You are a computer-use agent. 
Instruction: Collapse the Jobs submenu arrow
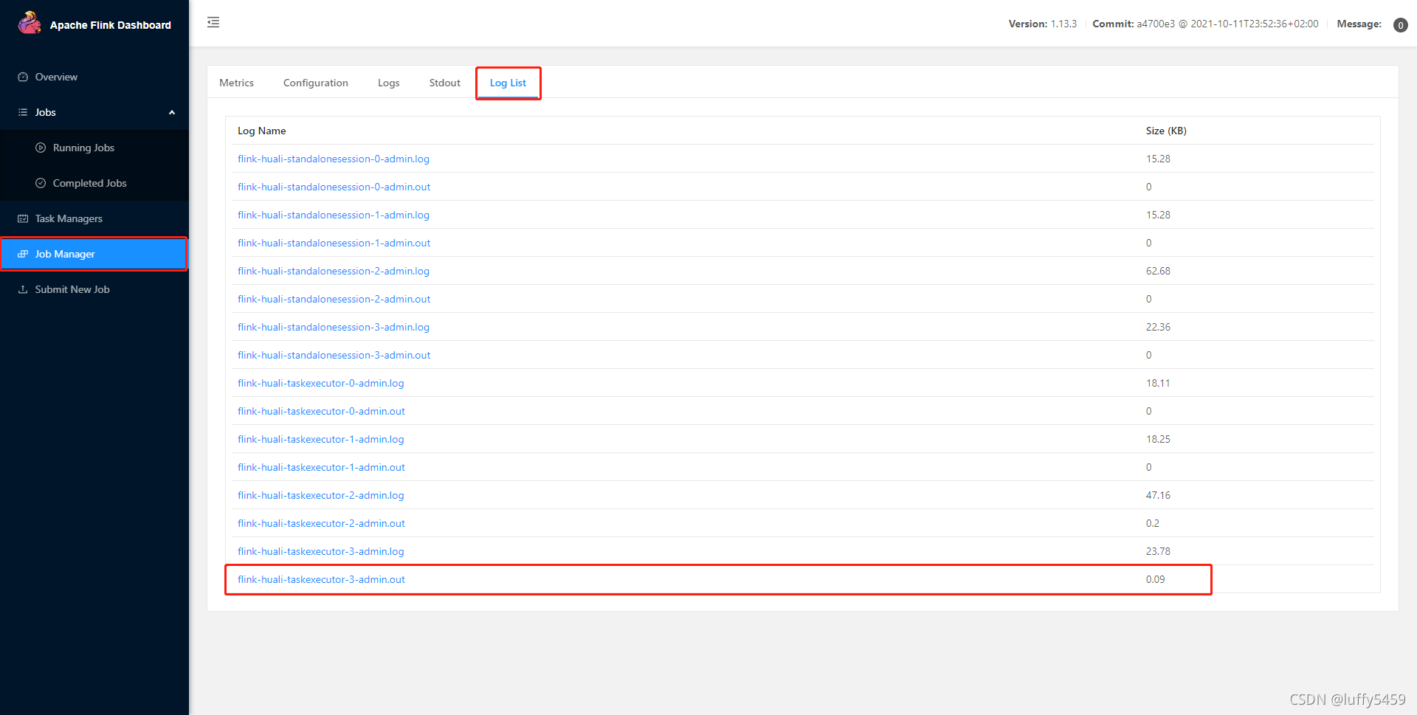[x=172, y=112]
